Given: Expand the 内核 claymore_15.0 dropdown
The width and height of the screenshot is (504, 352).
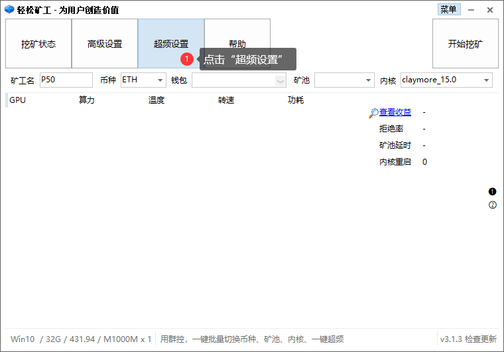Looking at the screenshot, I should tap(486, 80).
